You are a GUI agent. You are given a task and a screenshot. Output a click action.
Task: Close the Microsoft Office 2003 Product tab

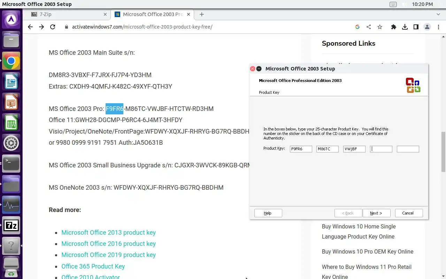pos(189,14)
